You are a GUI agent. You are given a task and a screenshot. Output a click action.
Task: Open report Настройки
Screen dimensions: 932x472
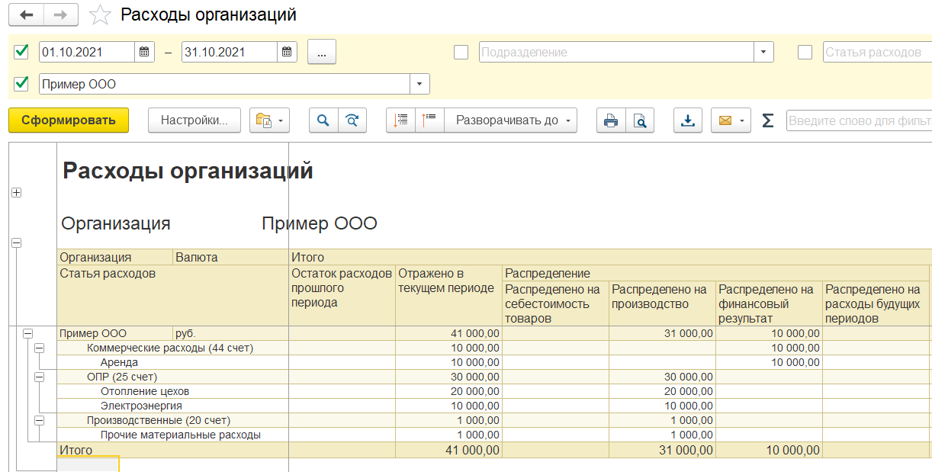pos(194,120)
